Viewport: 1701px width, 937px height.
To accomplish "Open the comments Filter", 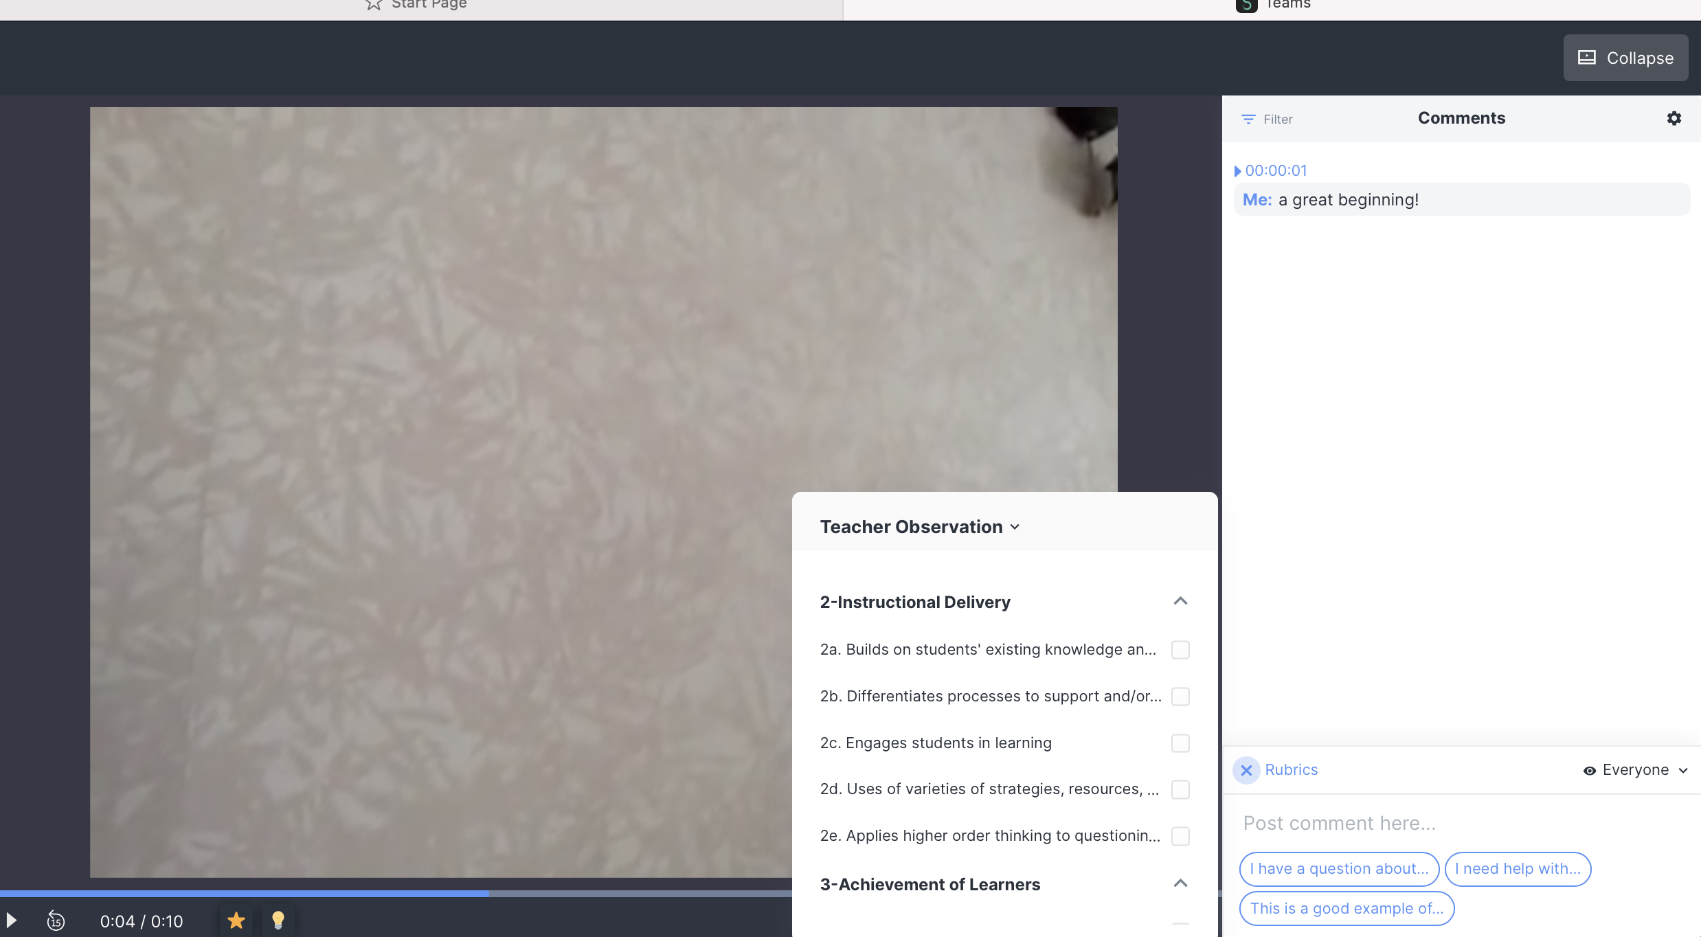I will pos(1268,119).
